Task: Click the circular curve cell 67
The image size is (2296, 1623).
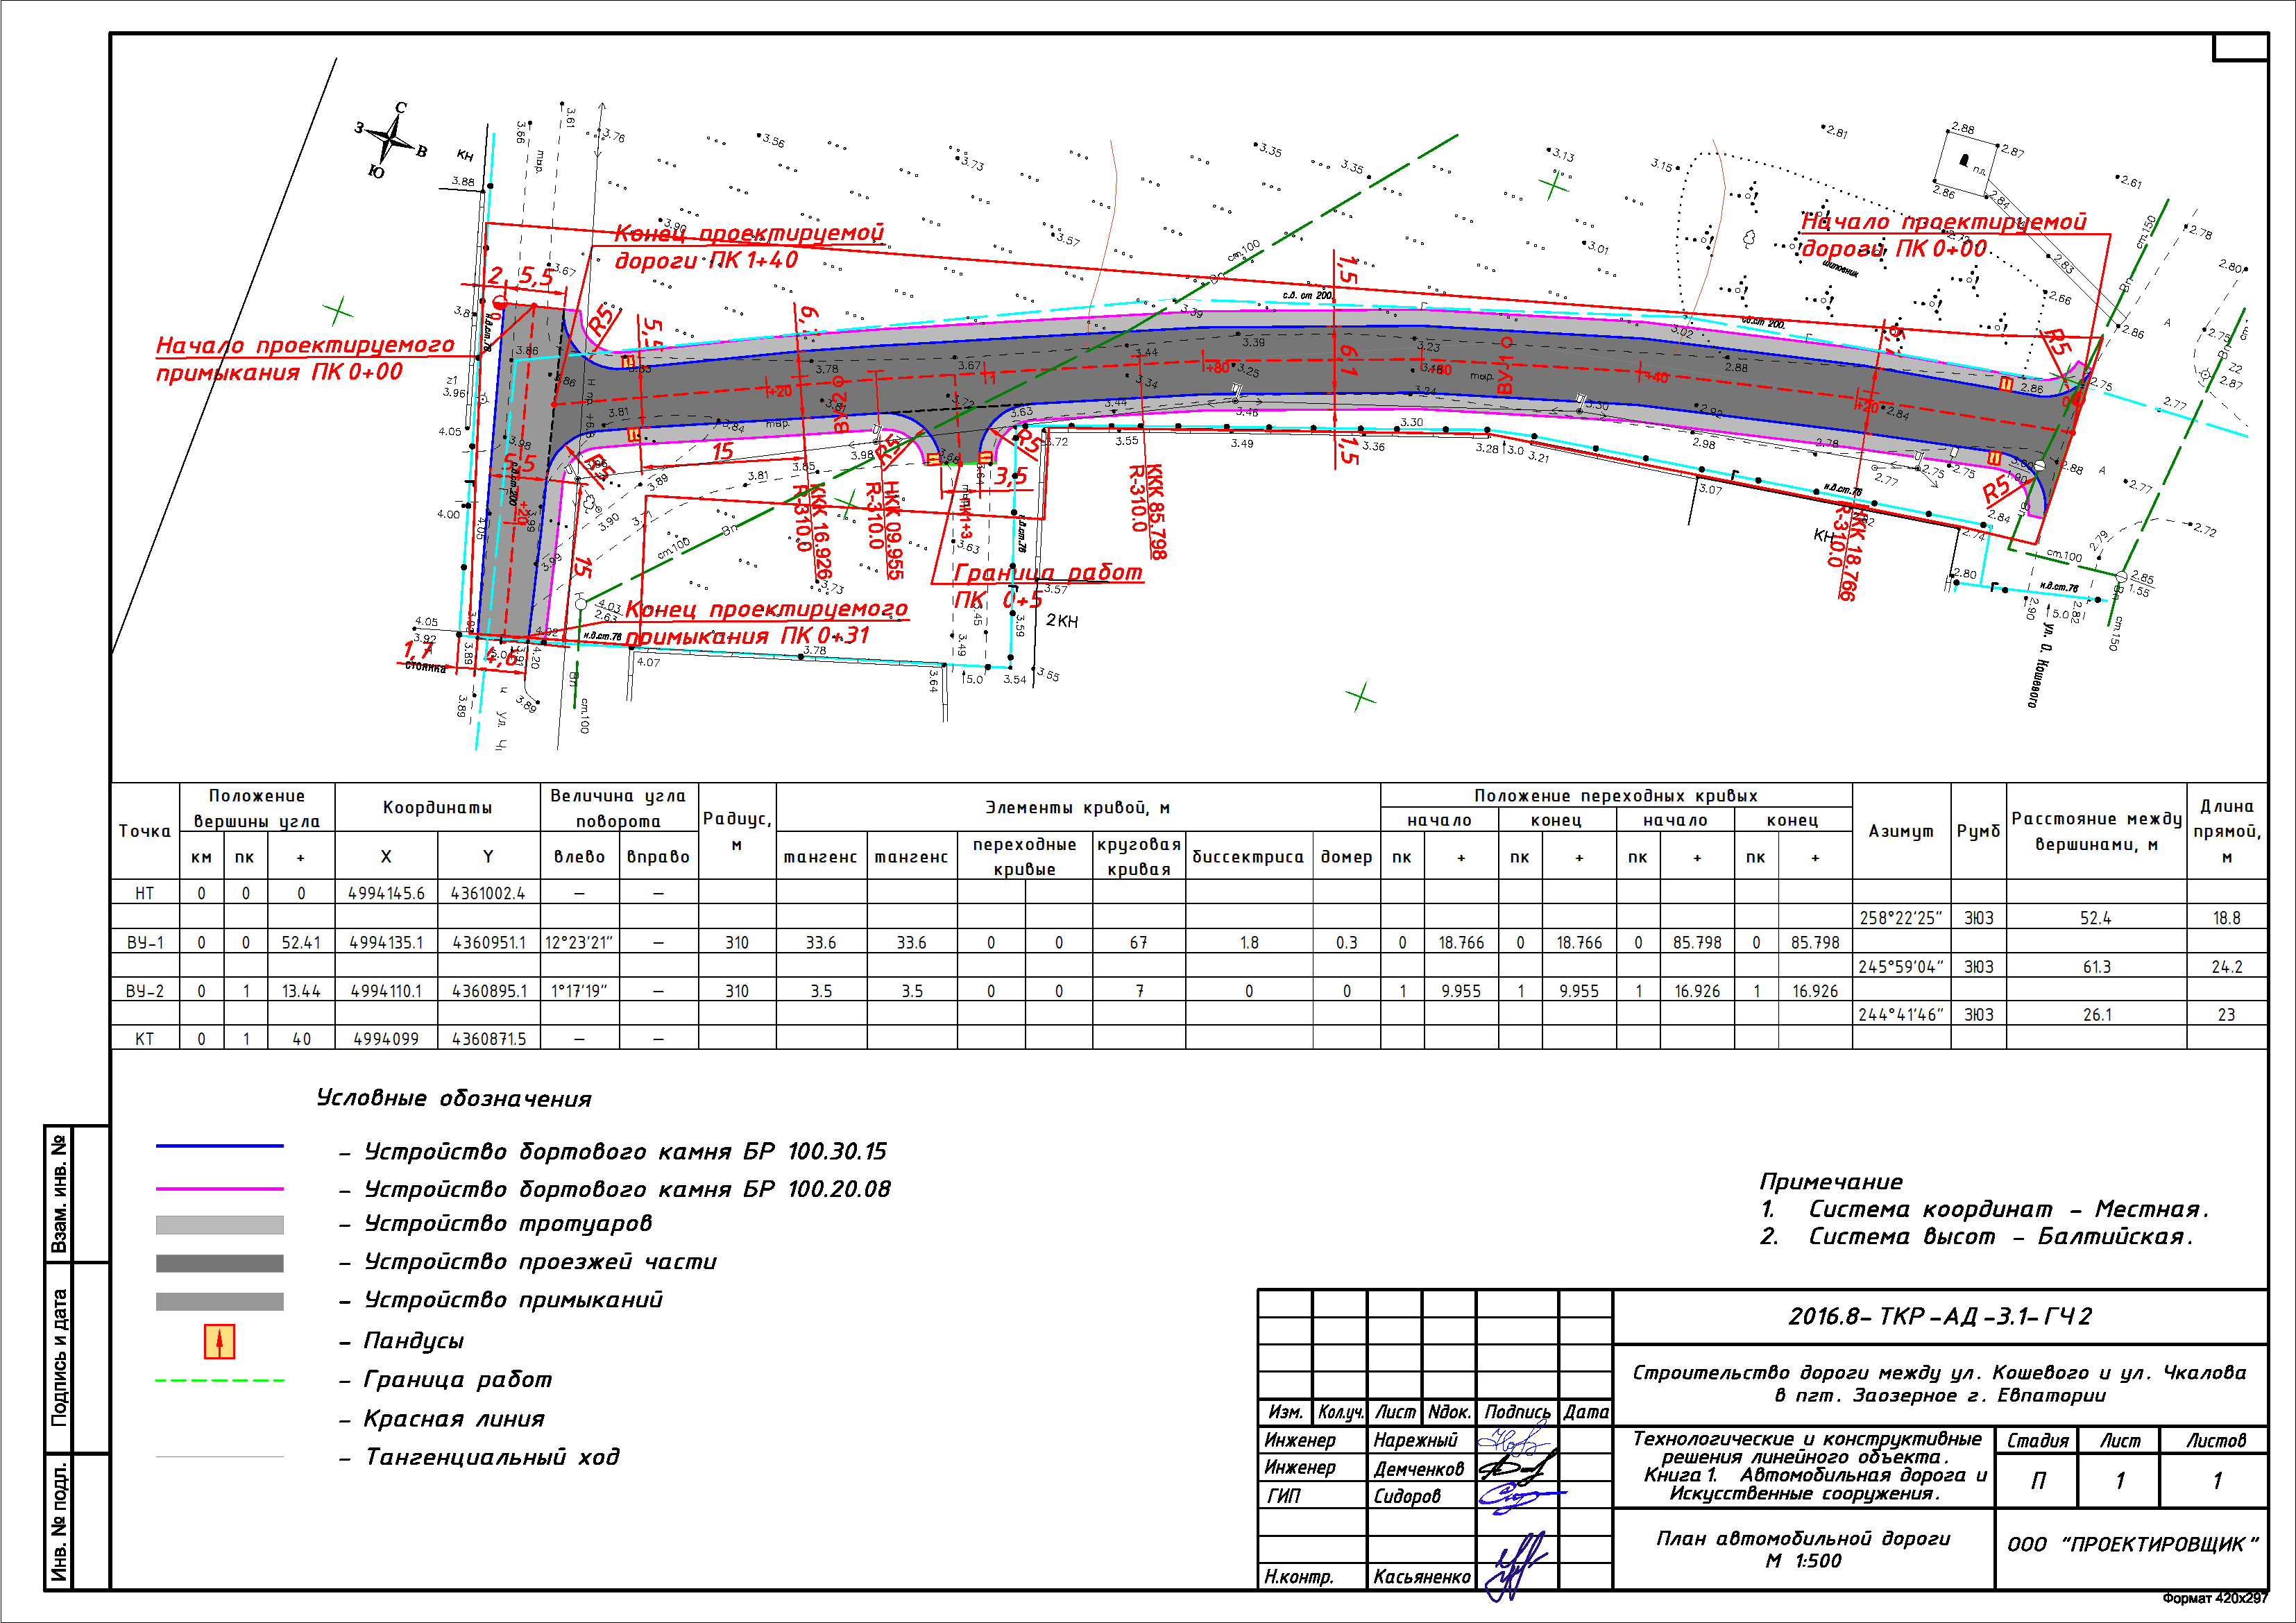Action: point(1139,942)
